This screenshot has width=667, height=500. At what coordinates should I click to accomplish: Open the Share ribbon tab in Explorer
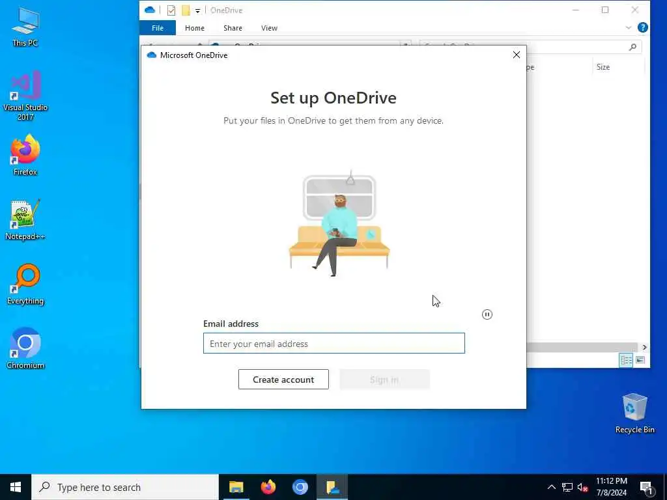point(233,28)
